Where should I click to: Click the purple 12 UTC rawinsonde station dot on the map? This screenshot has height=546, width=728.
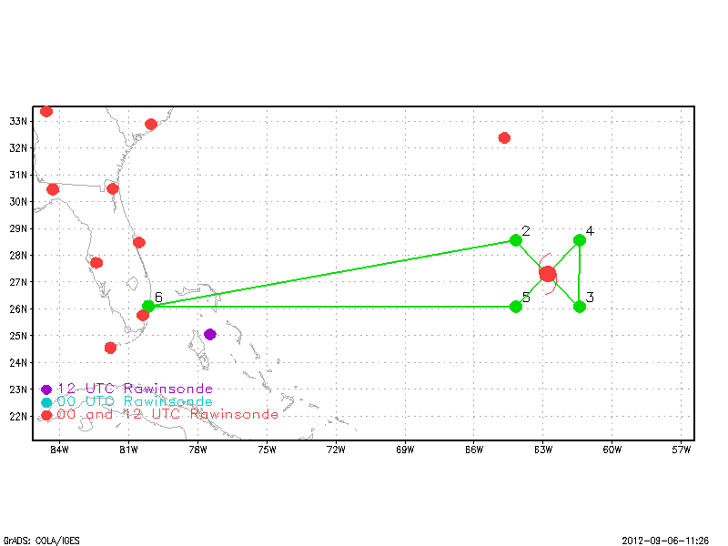tap(210, 334)
